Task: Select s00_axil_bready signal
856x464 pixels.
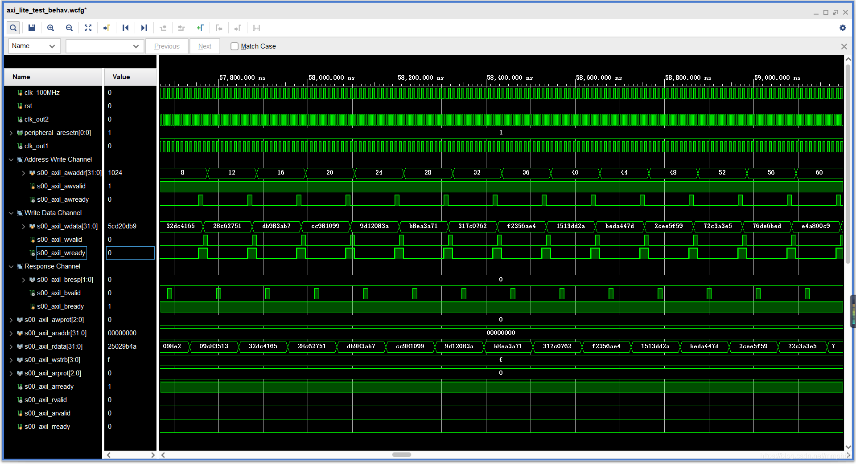Action: (x=60, y=306)
